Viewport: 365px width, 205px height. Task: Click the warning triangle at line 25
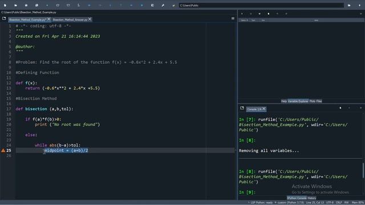(x=3, y=150)
